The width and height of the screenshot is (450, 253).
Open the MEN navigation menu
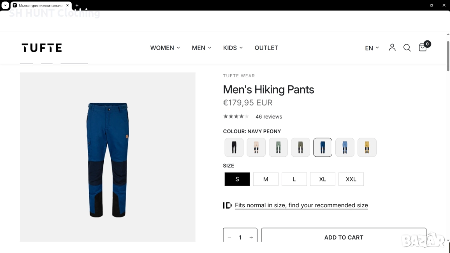tap(201, 48)
